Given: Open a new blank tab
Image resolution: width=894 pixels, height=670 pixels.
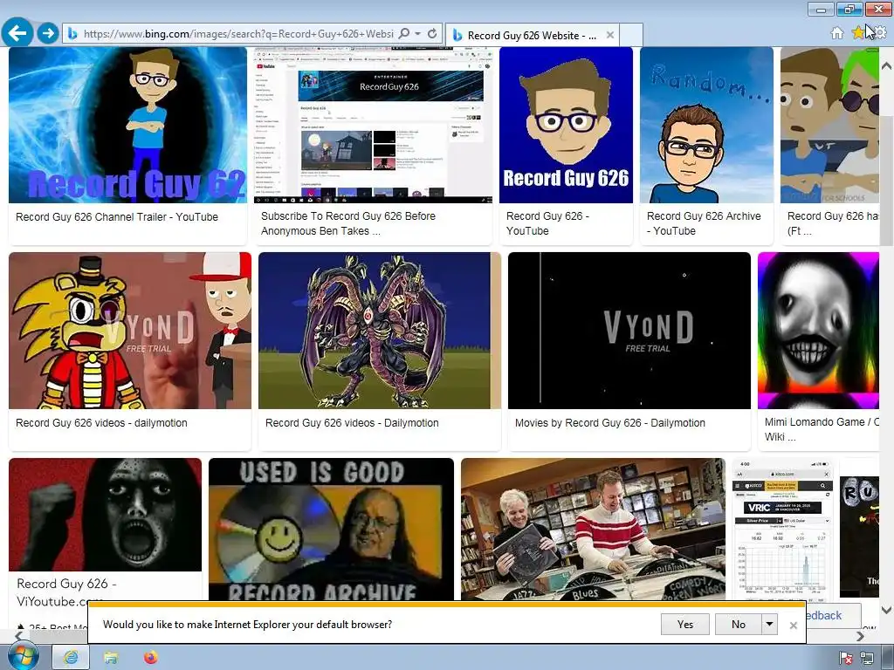Looking at the screenshot, I should pos(631,35).
